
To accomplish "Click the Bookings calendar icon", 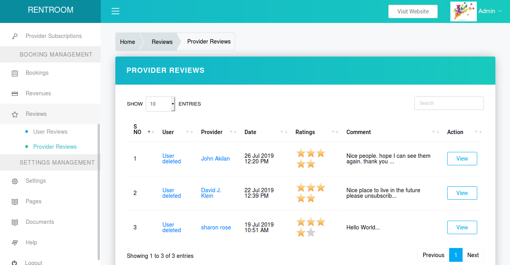I will click(15, 73).
